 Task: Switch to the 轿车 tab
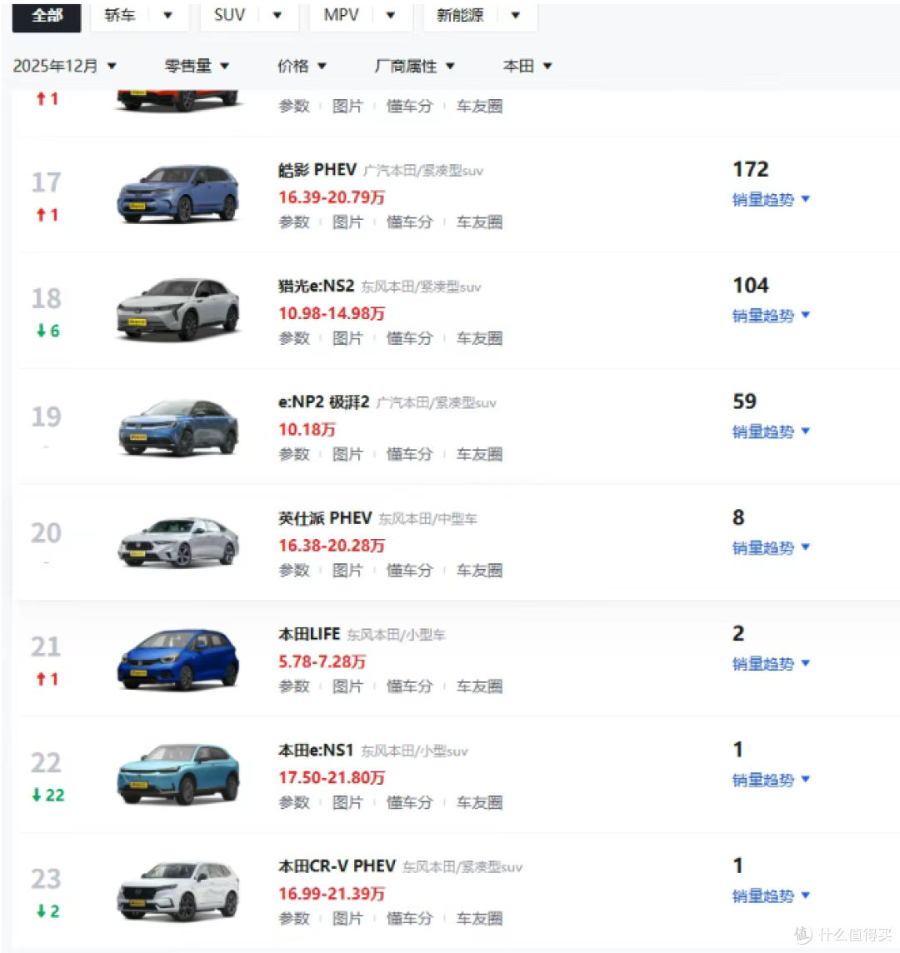tap(120, 15)
